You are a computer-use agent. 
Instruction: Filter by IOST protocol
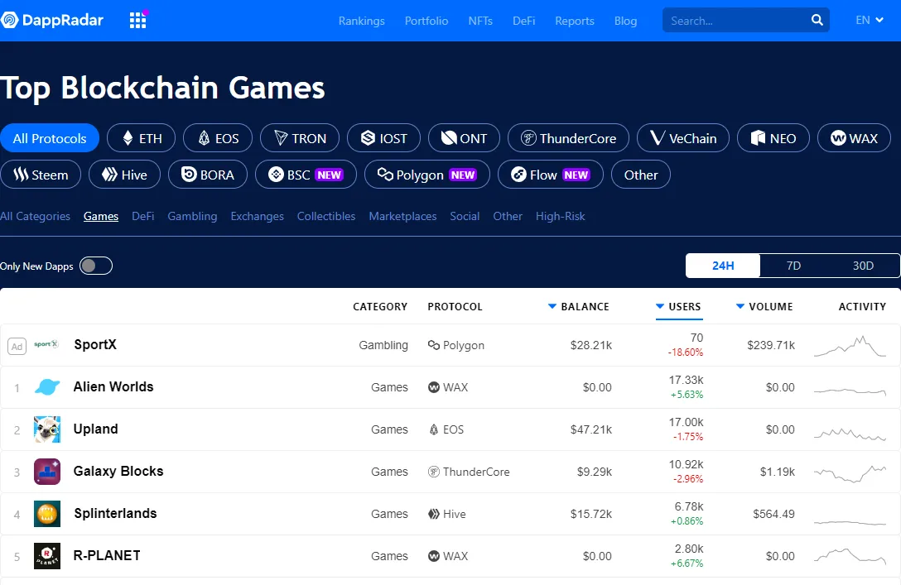(384, 138)
